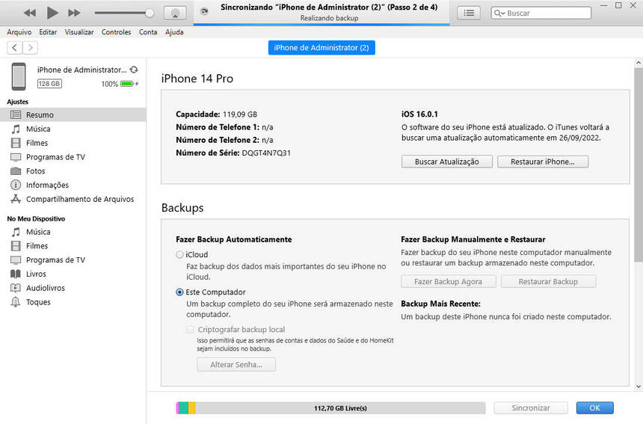Click Restaurar iPhone... button

click(x=543, y=162)
